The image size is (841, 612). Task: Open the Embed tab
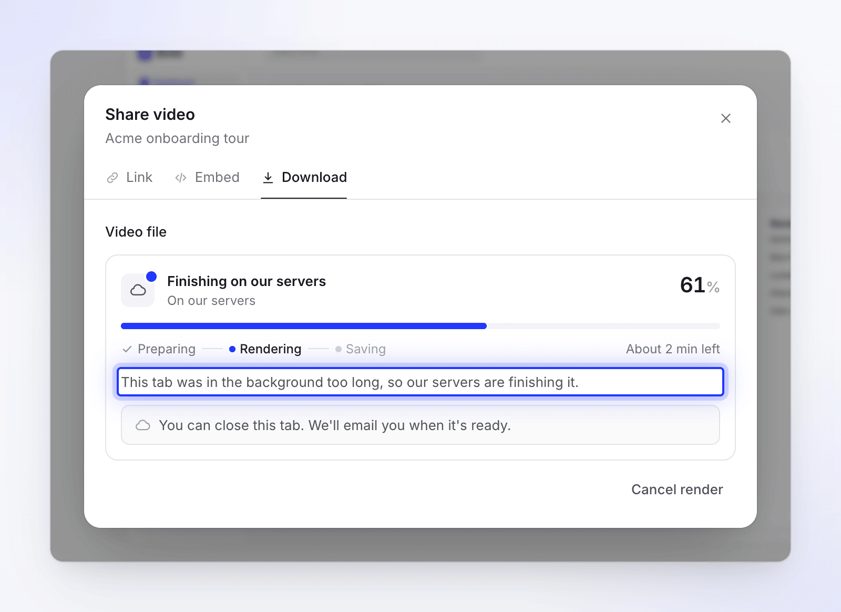(x=207, y=178)
